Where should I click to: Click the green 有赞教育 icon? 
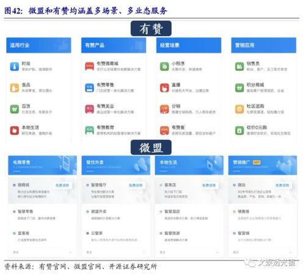89,130
